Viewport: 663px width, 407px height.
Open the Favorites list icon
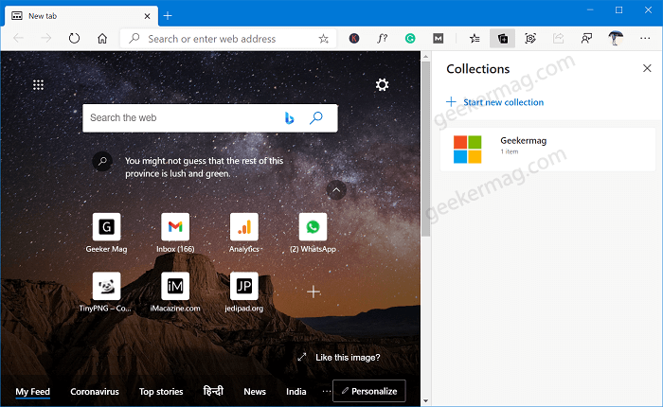[475, 39]
